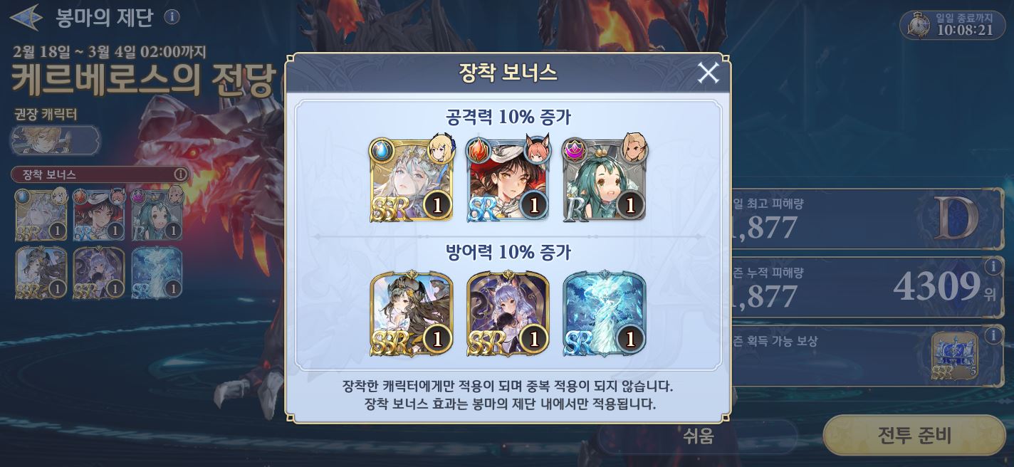Click the 전투 준비 button

(x=914, y=435)
